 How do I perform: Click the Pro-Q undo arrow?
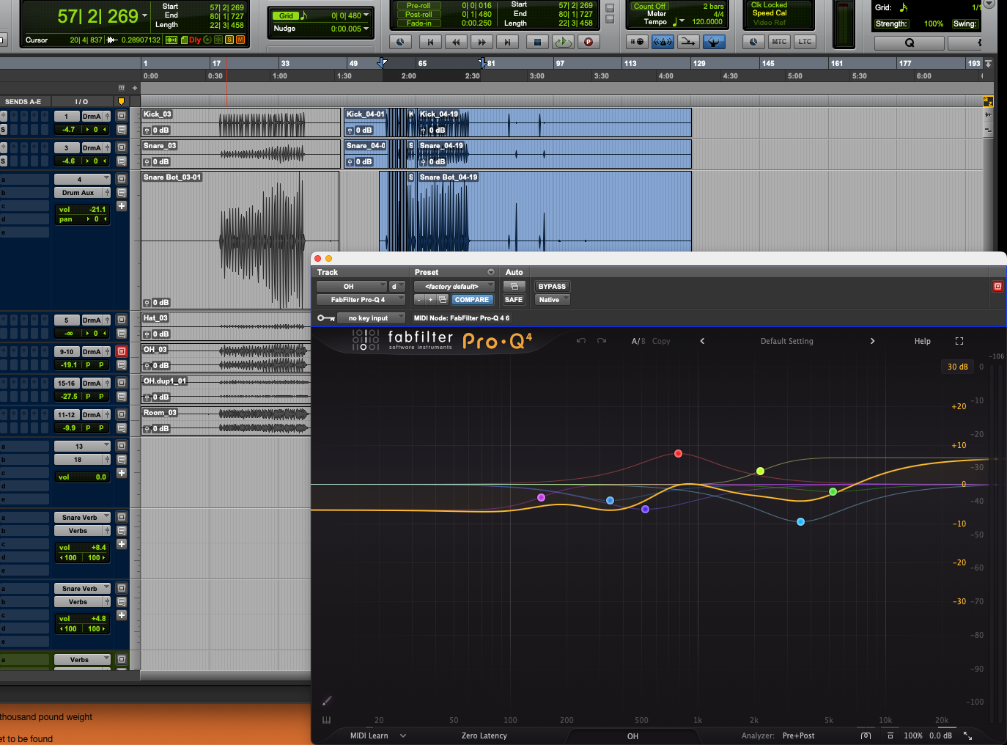coord(581,341)
